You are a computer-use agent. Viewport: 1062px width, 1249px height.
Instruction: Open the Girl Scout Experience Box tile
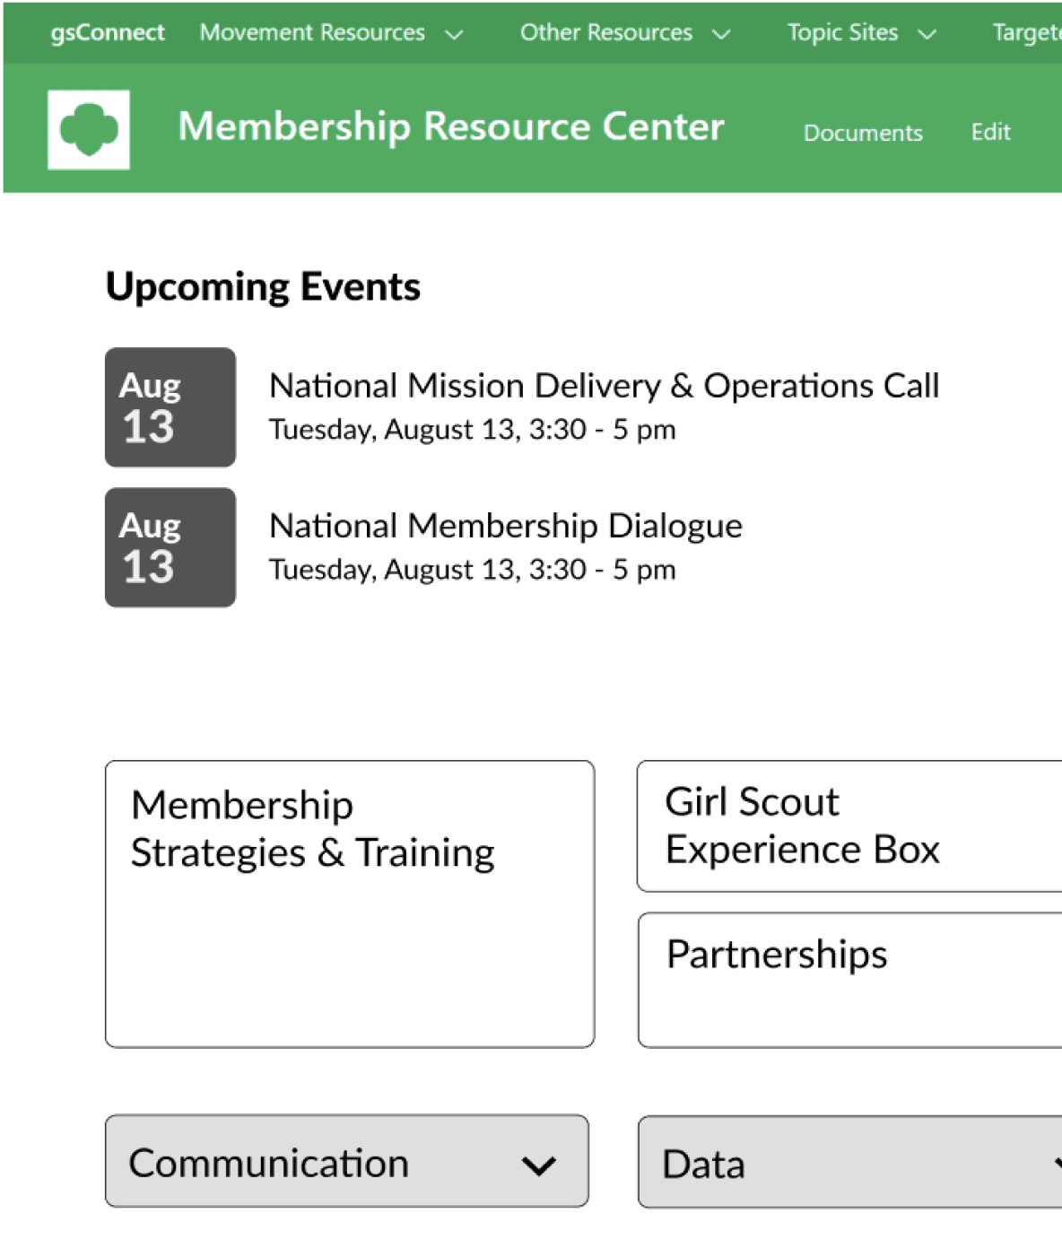pos(850,826)
